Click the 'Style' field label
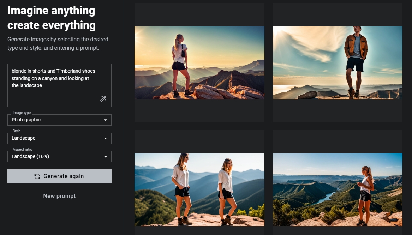Viewport: 412px width, 235px height. [17, 131]
